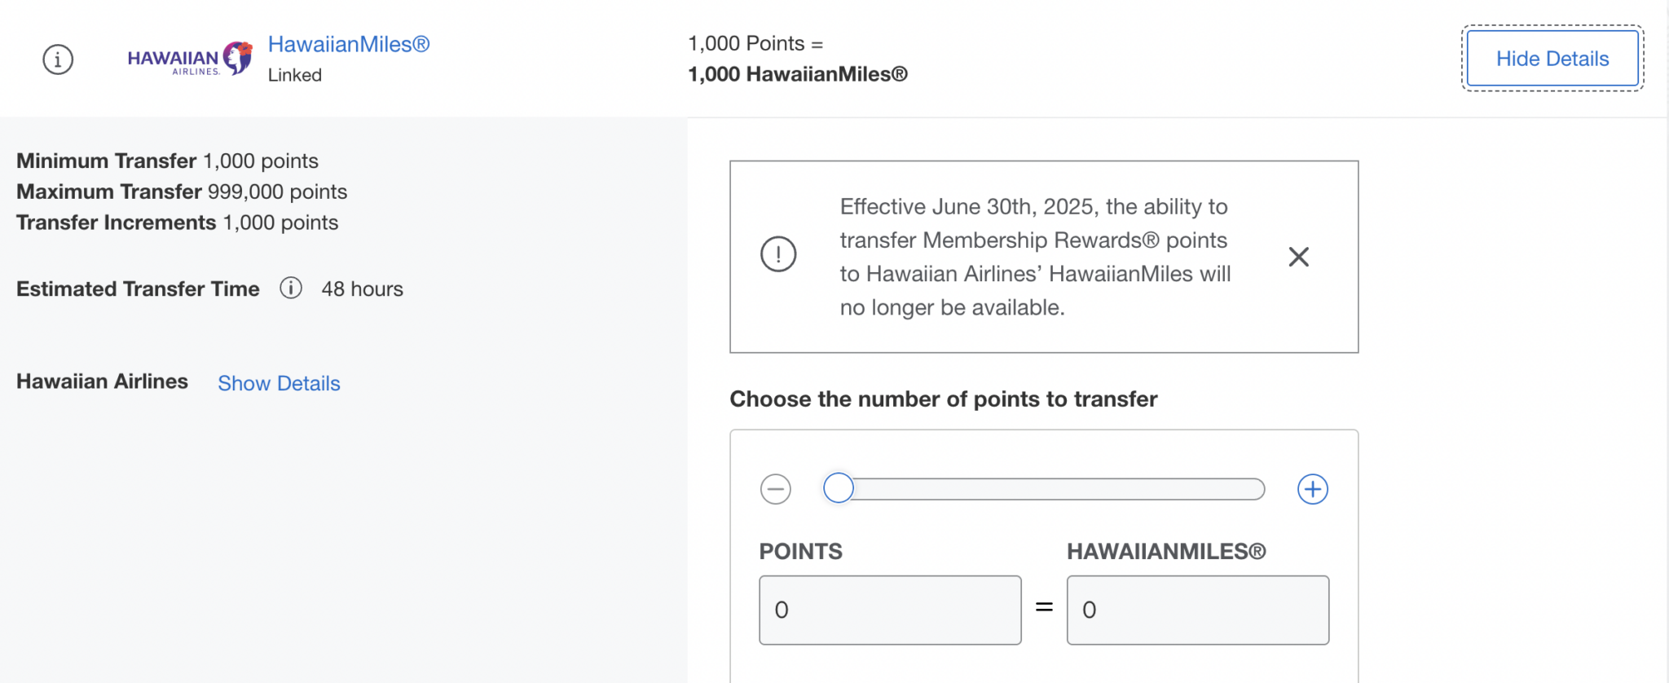
Task: Click the info icon beside Hawaiian Airlines logo
Action: point(58,59)
